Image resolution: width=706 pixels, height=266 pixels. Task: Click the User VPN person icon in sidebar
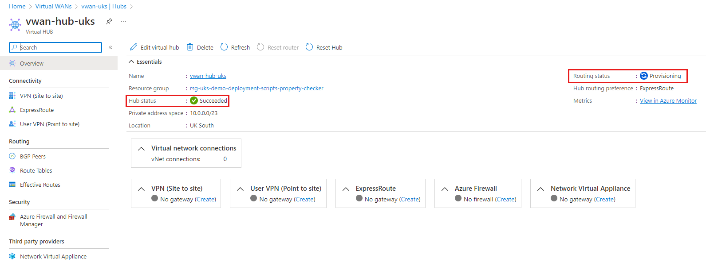point(12,124)
